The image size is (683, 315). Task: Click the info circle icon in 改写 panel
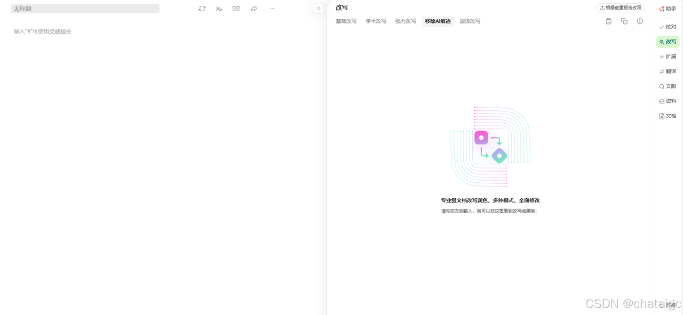(640, 21)
